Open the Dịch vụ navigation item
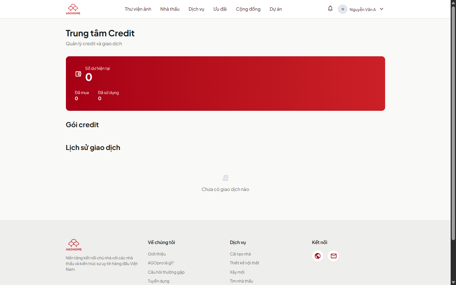The height and width of the screenshot is (285, 456). pyautogui.click(x=196, y=9)
